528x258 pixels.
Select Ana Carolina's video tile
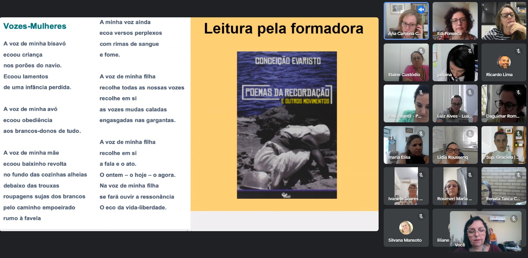(406, 21)
